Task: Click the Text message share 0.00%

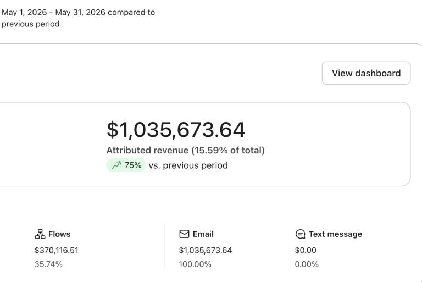Action: click(x=307, y=264)
